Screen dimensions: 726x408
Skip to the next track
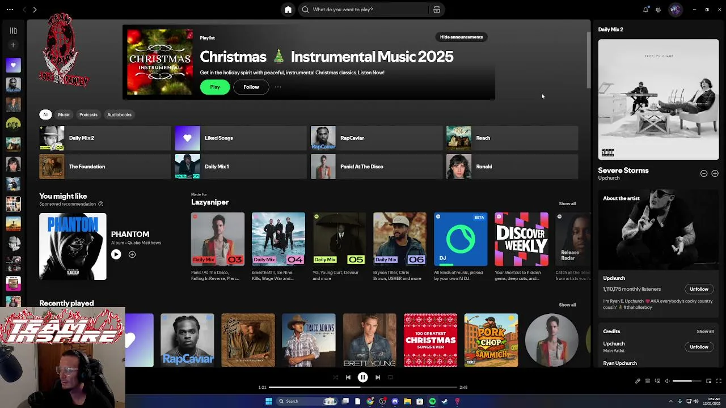click(378, 377)
